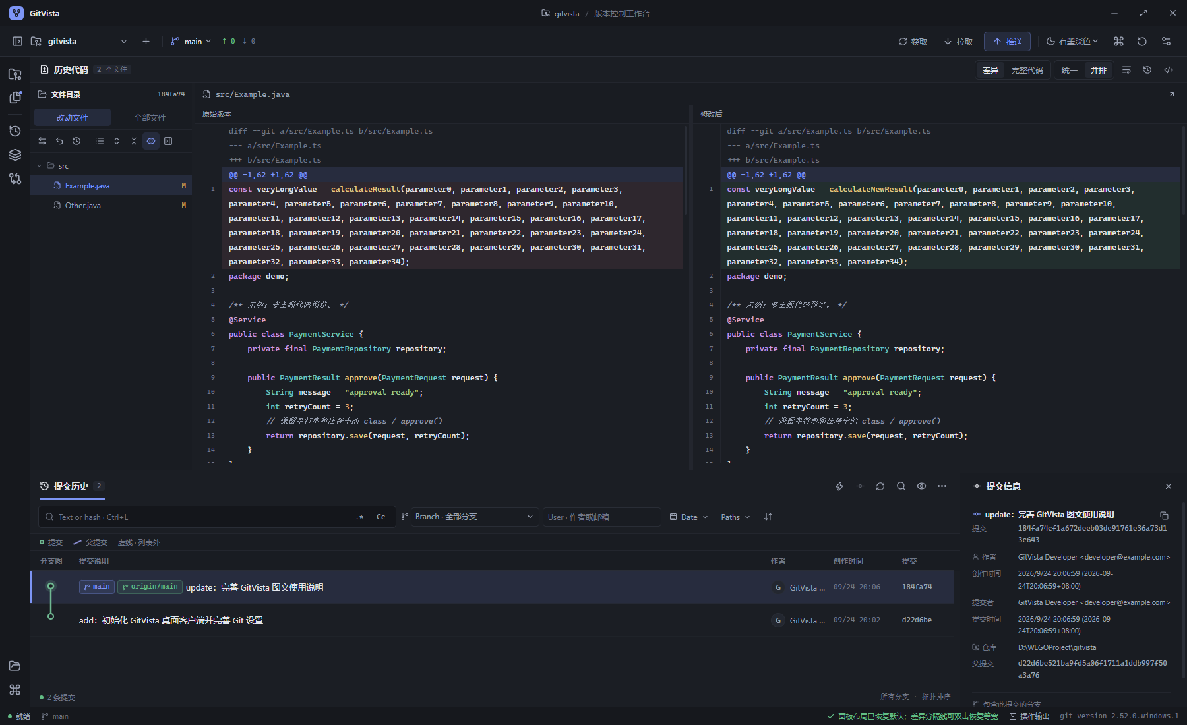Select Other.java in the file tree

pos(111,206)
